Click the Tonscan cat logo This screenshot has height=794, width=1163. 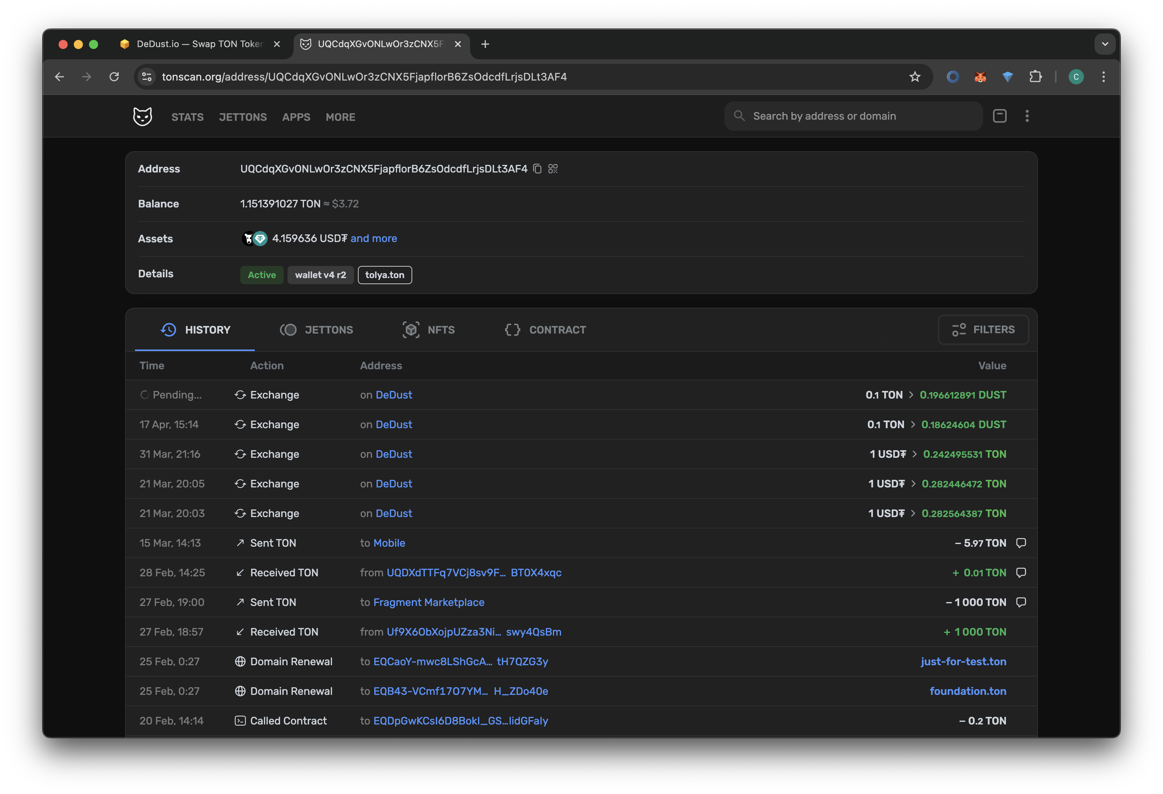143,117
